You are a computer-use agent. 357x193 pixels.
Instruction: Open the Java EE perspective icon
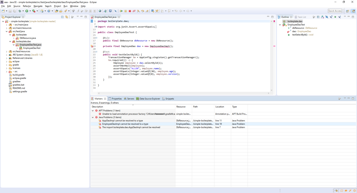coord(354,11)
